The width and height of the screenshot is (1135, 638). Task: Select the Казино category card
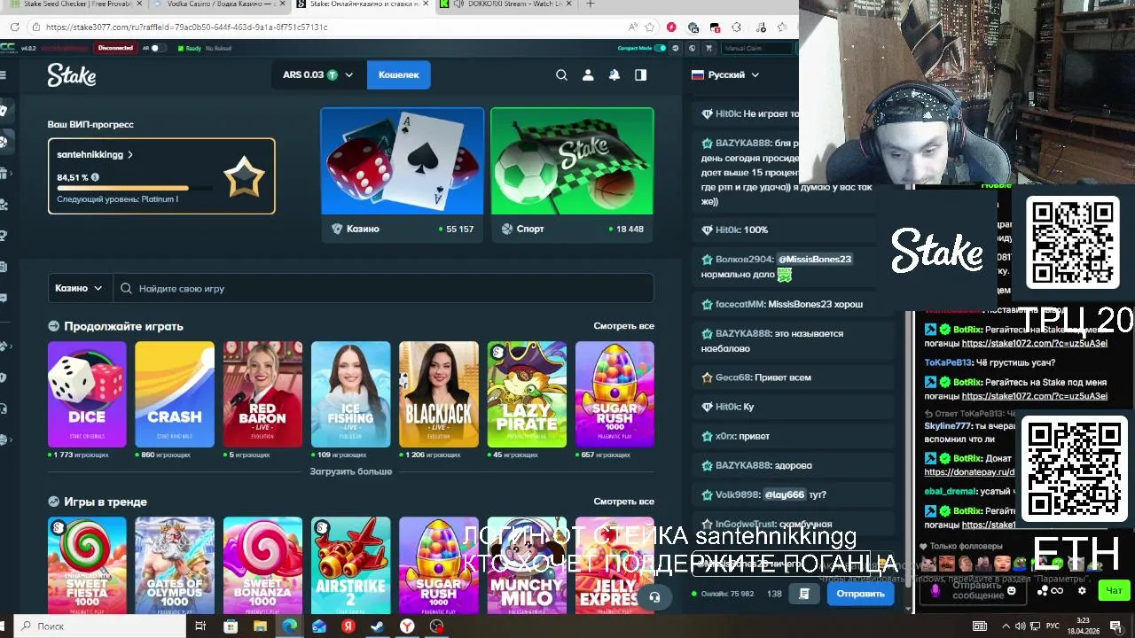pos(403,175)
